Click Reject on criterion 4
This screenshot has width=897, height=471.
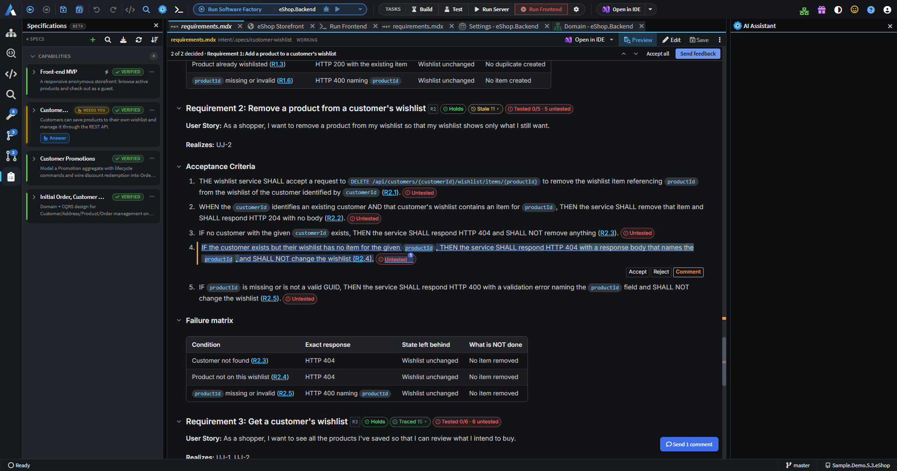point(661,272)
